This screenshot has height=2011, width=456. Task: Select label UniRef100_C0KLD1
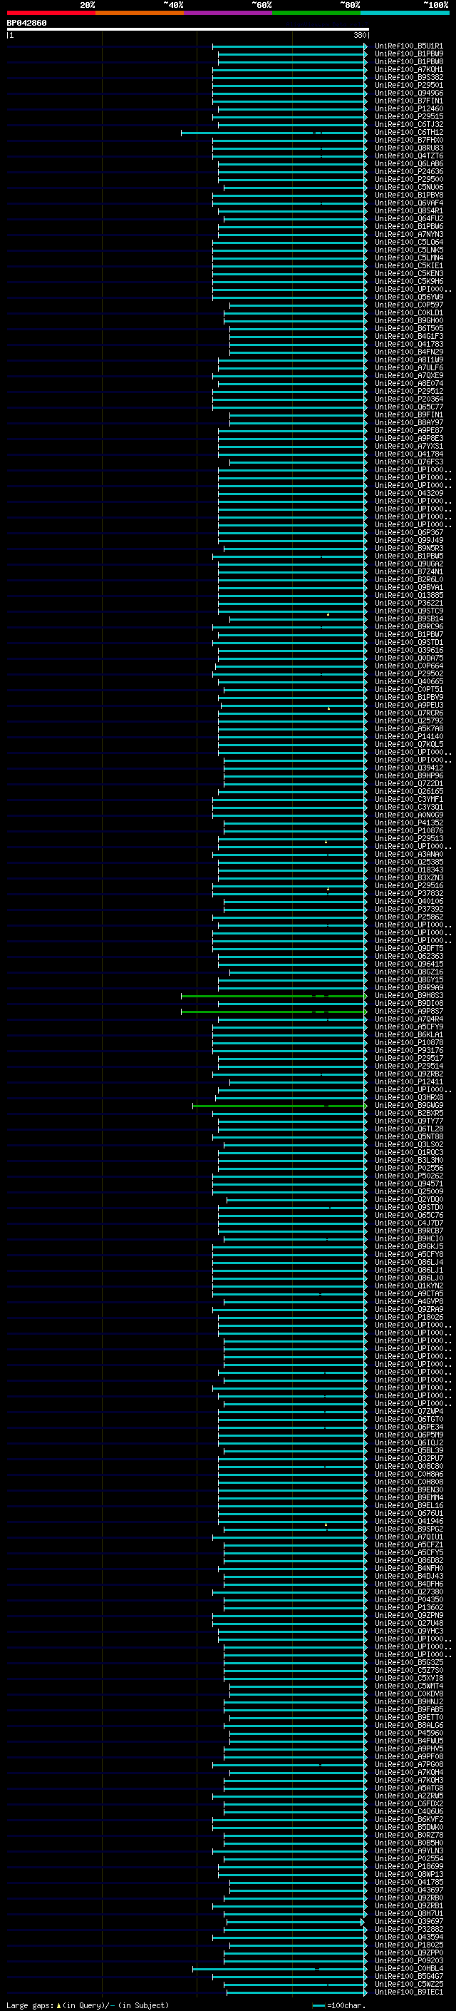408,313
